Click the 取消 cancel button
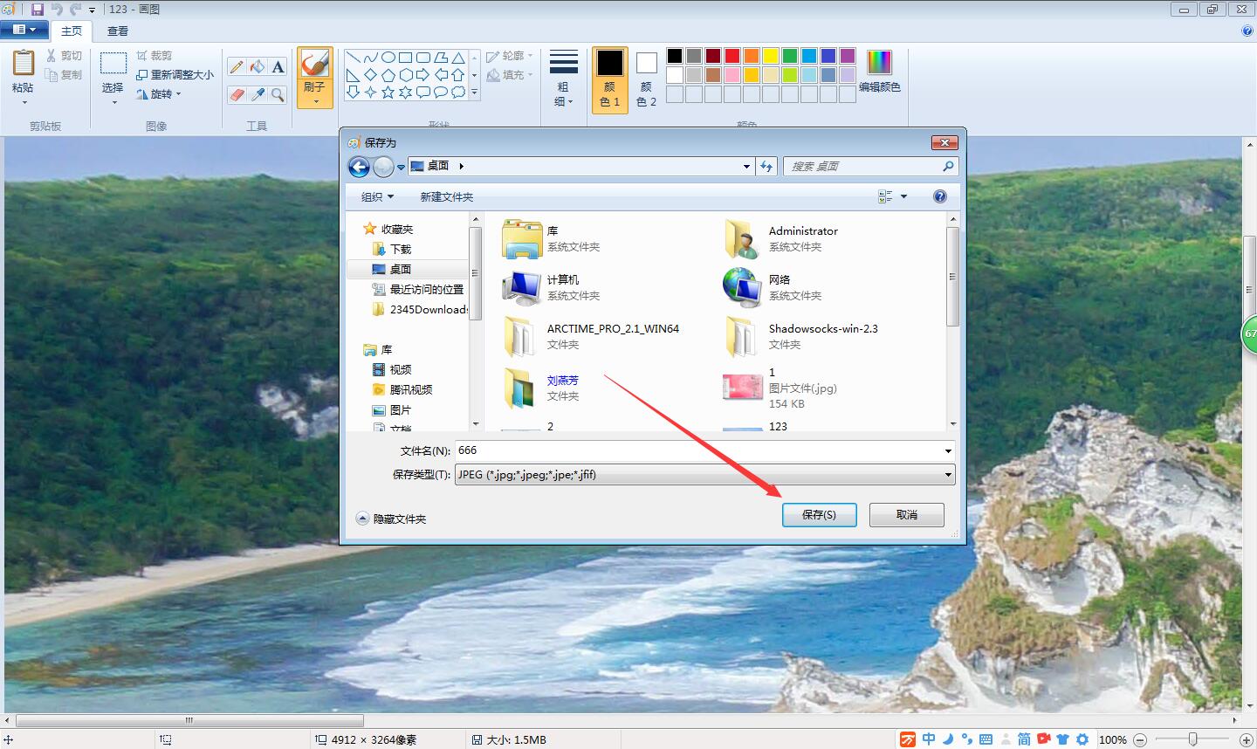 (907, 515)
